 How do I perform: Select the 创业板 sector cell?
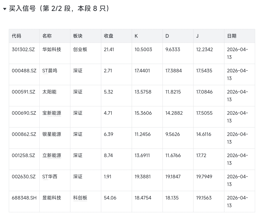(x=80, y=50)
